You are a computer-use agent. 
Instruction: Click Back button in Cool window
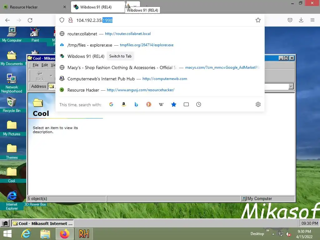coord(40,76)
